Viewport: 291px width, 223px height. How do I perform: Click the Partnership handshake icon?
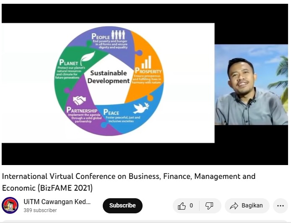79,100
